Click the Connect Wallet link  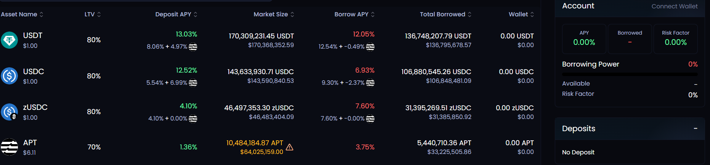click(674, 6)
